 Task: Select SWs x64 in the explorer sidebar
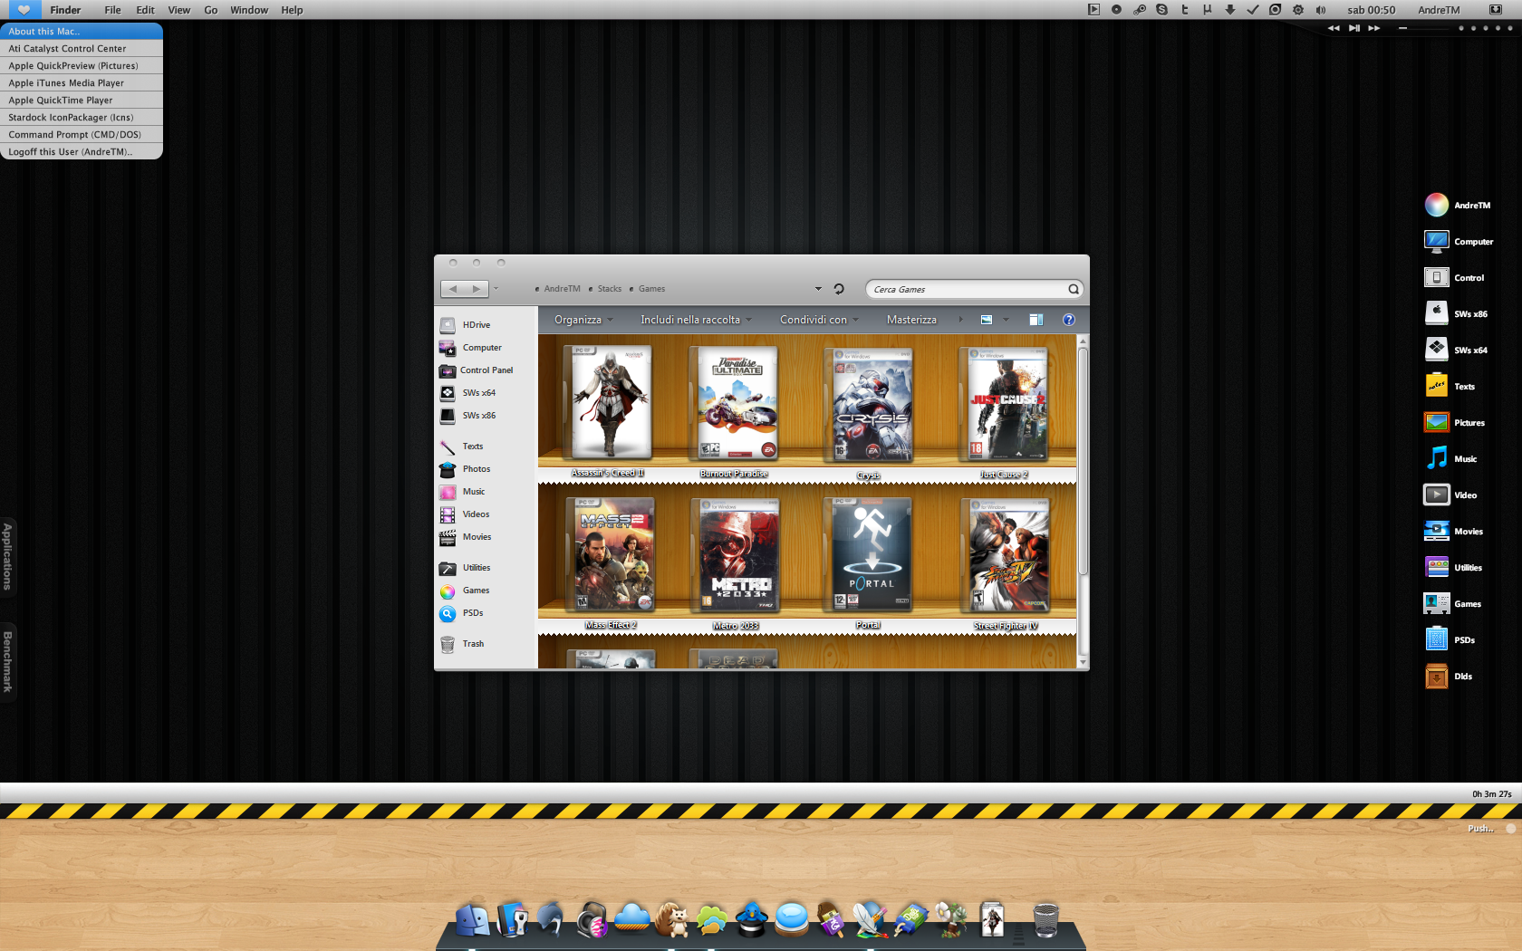click(x=467, y=393)
